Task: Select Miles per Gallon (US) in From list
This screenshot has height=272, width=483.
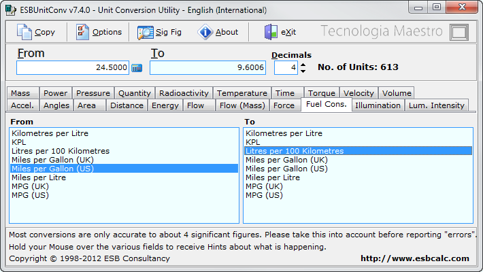Action: tap(124, 169)
